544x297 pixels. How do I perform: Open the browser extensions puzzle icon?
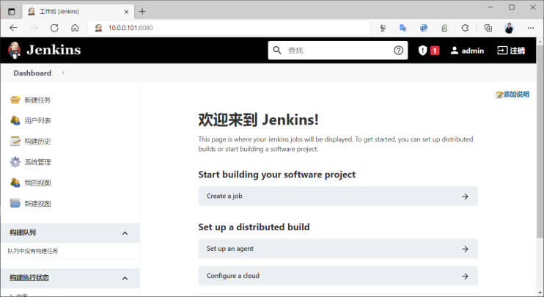coord(466,28)
